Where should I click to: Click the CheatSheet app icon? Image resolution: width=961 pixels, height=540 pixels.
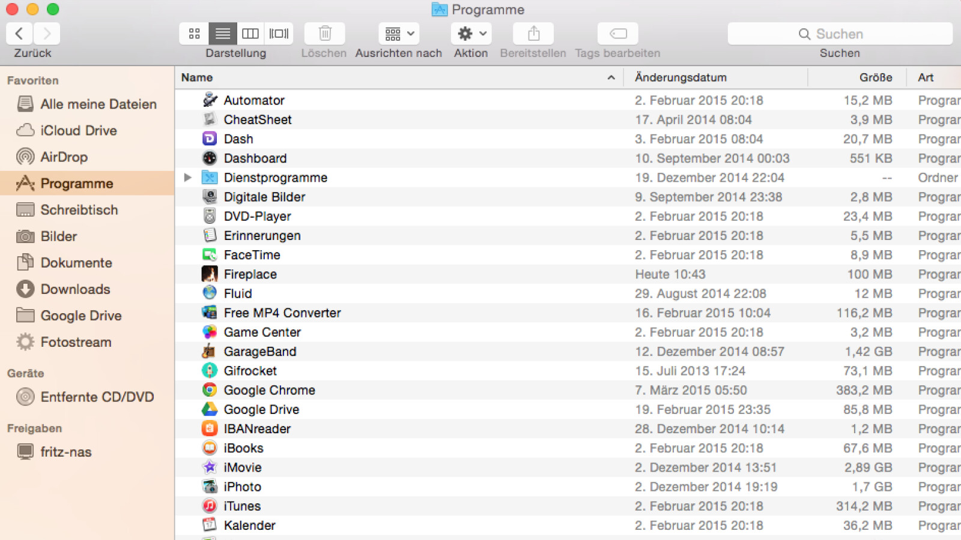coord(210,119)
